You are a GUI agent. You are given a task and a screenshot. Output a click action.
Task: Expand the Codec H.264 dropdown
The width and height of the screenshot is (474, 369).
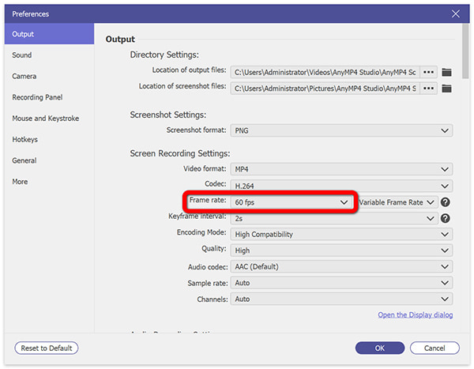coord(341,186)
